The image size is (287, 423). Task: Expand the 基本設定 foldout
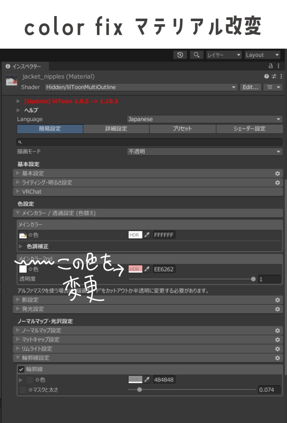(18, 173)
